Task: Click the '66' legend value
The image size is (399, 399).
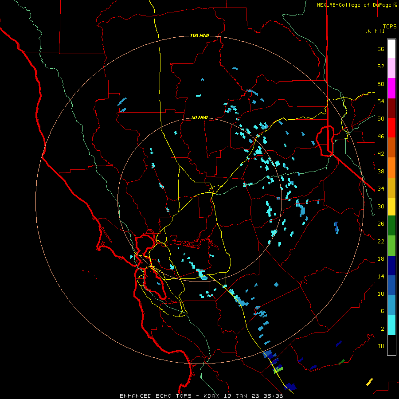Action: point(381,49)
